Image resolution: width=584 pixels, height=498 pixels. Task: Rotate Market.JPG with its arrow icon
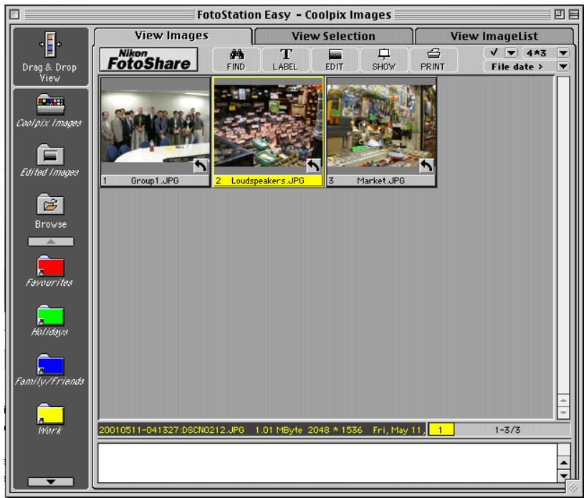pos(426,166)
